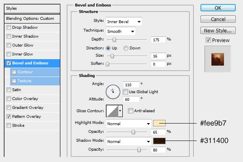The height and width of the screenshot is (162, 243).
Task: Tick the Outer Glow checkbox
Action: pos(9,45)
